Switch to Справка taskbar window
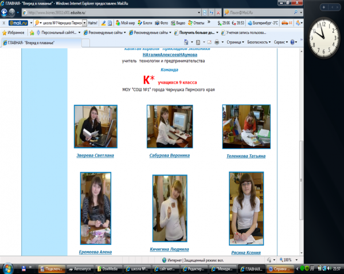The height and width of the screenshot is (274, 344). click(280, 269)
